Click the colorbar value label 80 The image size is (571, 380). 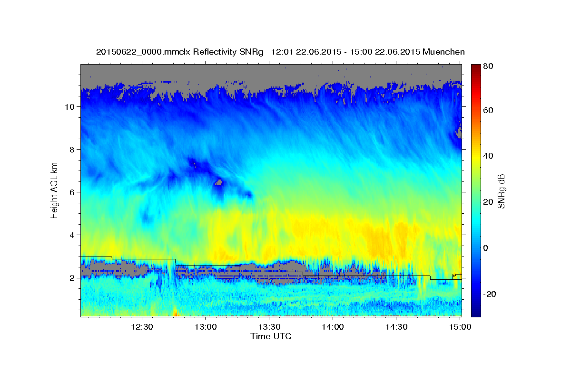[x=488, y=66]
